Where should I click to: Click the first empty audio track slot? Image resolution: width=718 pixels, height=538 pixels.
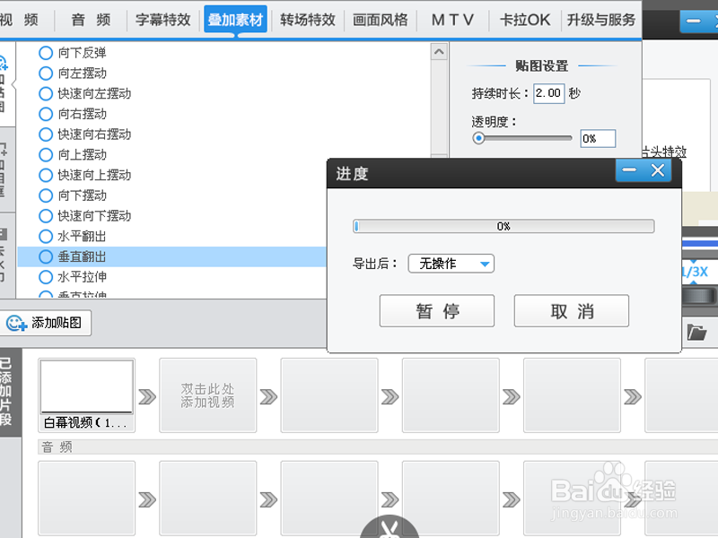86,499
